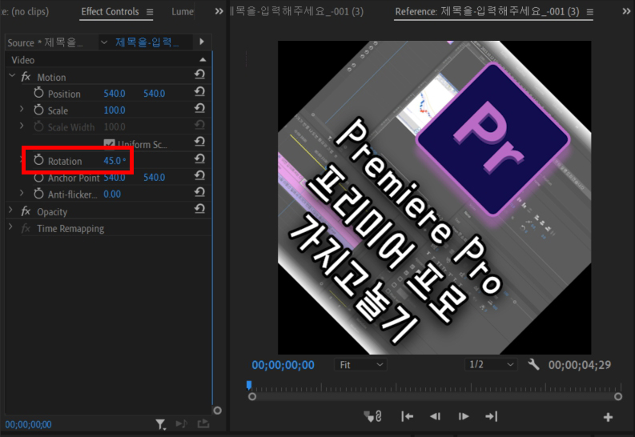
Task: Show the timeline view arrow in Effect Controls
Action: pyautogui.click(x=202, y=42)
